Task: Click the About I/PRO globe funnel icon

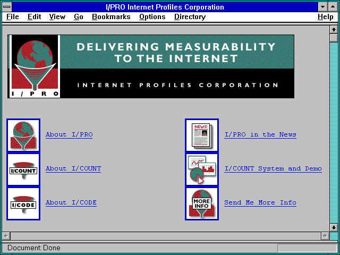Action: click(23, 135)
